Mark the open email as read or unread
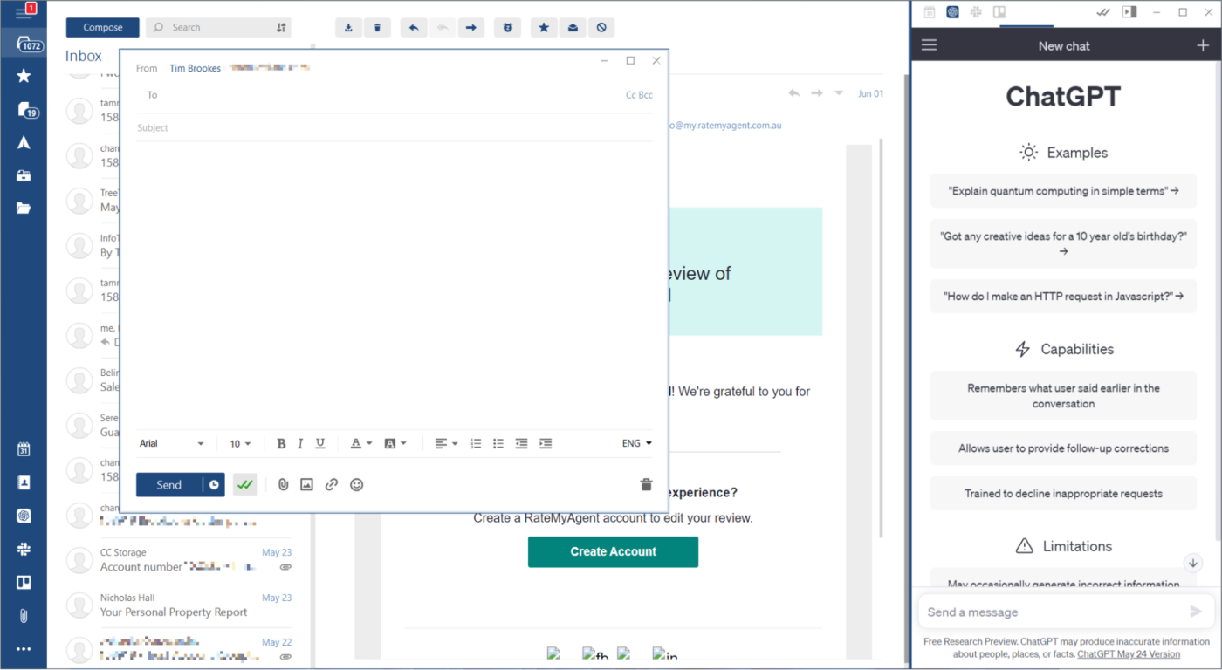Viewport: 1222px width, 670px height. [x=573, y=28]
